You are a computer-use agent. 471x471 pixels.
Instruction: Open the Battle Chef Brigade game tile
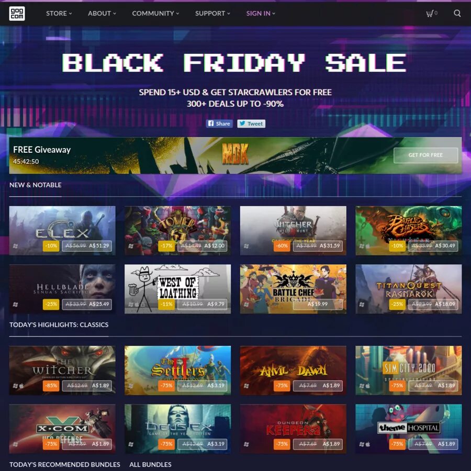point(293,289)
